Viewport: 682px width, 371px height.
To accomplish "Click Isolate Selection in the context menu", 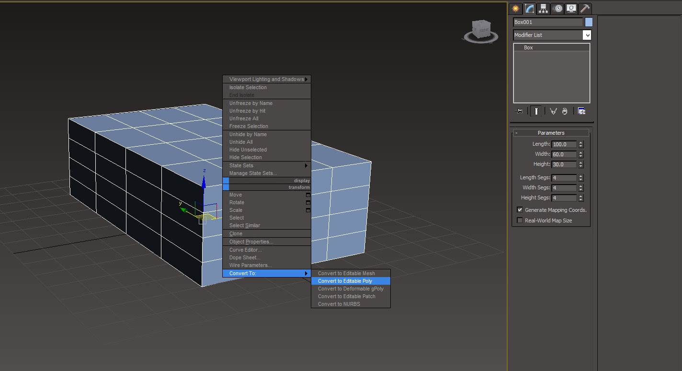I will point(248,87).
